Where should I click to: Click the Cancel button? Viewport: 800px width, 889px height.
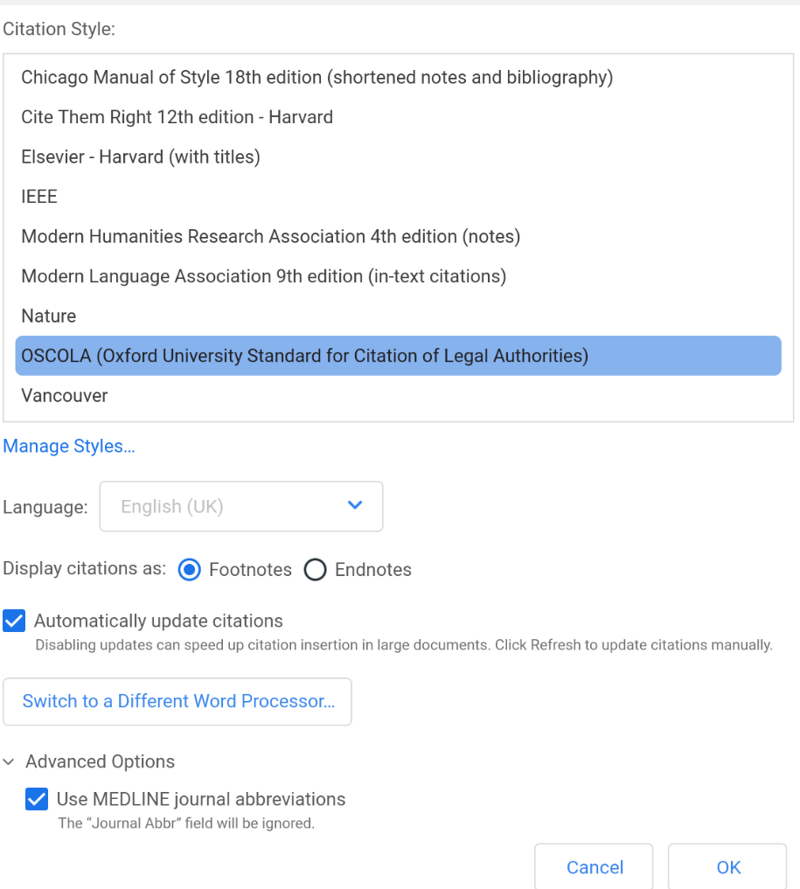(x=595, y=867)
